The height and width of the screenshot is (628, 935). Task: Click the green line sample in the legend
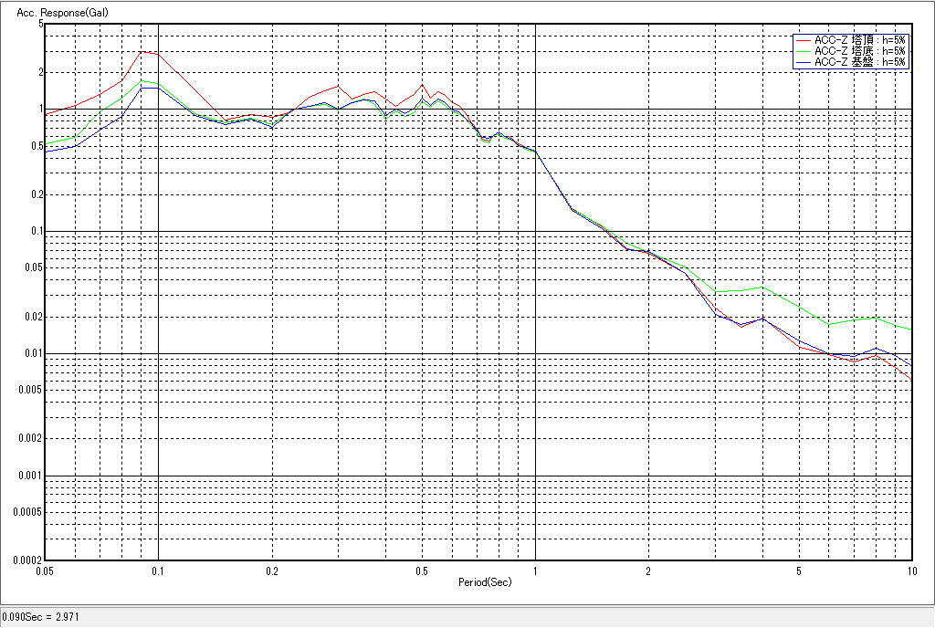(803, 51)
